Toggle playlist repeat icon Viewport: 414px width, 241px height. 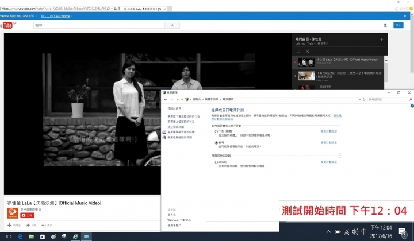[x=298, y=52]
